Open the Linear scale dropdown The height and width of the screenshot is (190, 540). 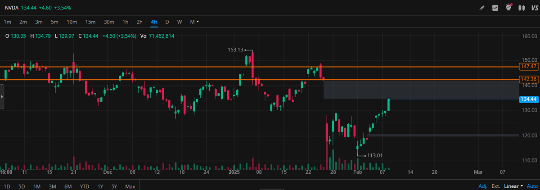click(513, 186)
